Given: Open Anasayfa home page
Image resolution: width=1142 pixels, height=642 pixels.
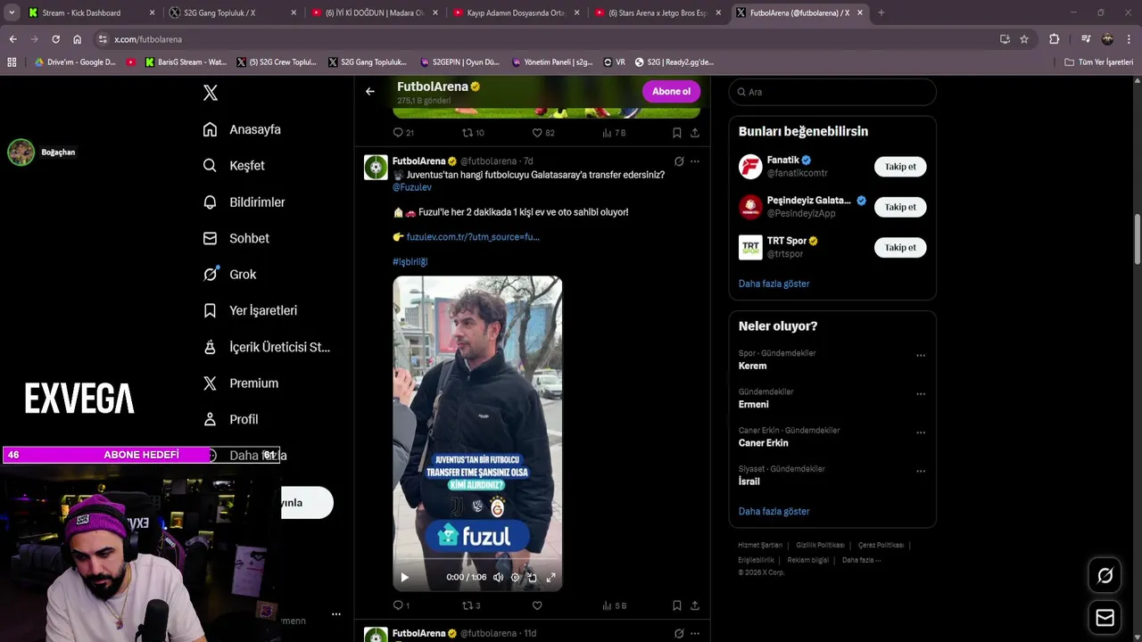Looking at the screenshot, I should tap(242, 129).
